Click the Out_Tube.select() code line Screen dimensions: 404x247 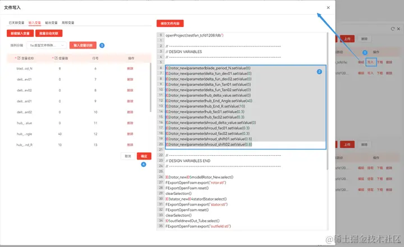(192, 221)
